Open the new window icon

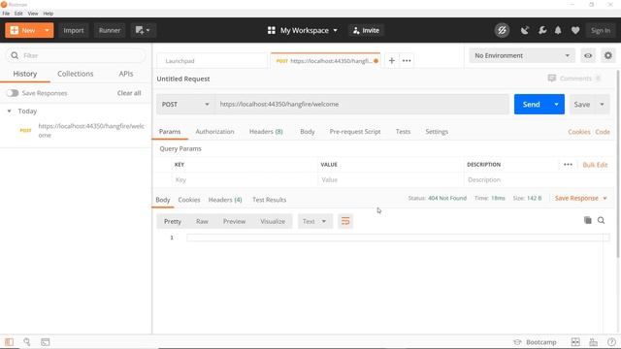pyautogui.click(x=143, y=30)
